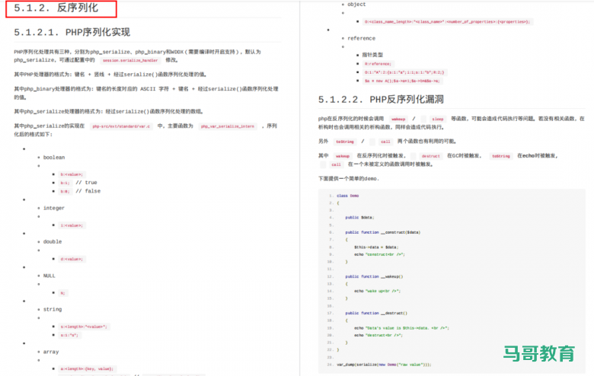Click the R:reference; code snippet
The image size is (594, 376).
pos(378,64)
